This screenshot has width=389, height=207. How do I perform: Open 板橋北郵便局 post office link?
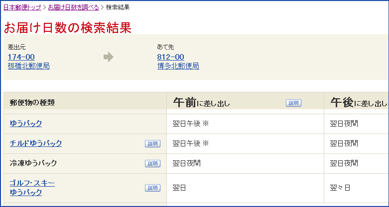pos(29,66)
